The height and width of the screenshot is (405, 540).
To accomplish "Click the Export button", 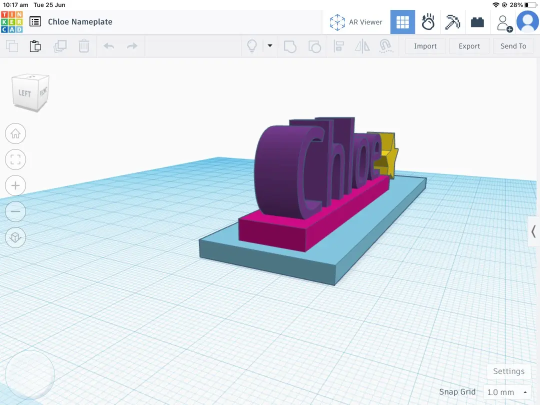I will click(469, 46).
